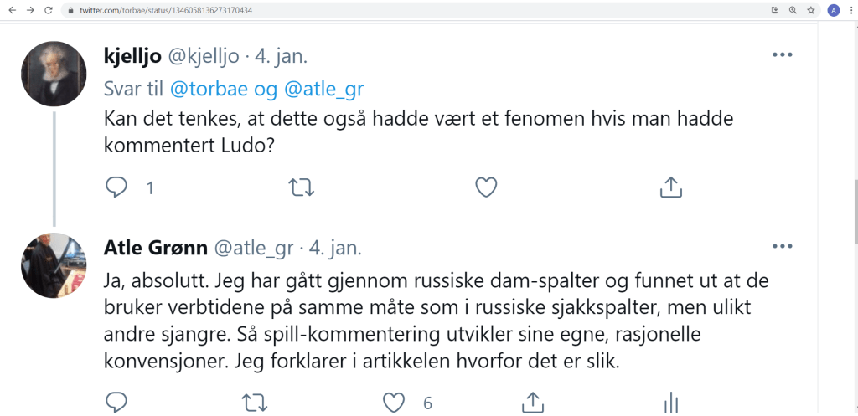The height and width of the screenshot is (416, 858).
Task: Click kjelljo's profile picture
Action: pos(54,73)
